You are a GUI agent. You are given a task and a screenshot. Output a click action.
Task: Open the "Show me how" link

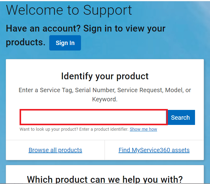(x=143, y=129)
